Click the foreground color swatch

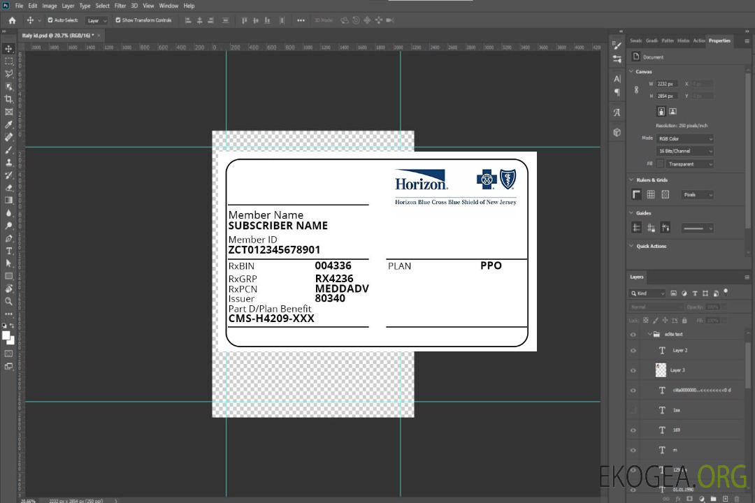(6, 335)
